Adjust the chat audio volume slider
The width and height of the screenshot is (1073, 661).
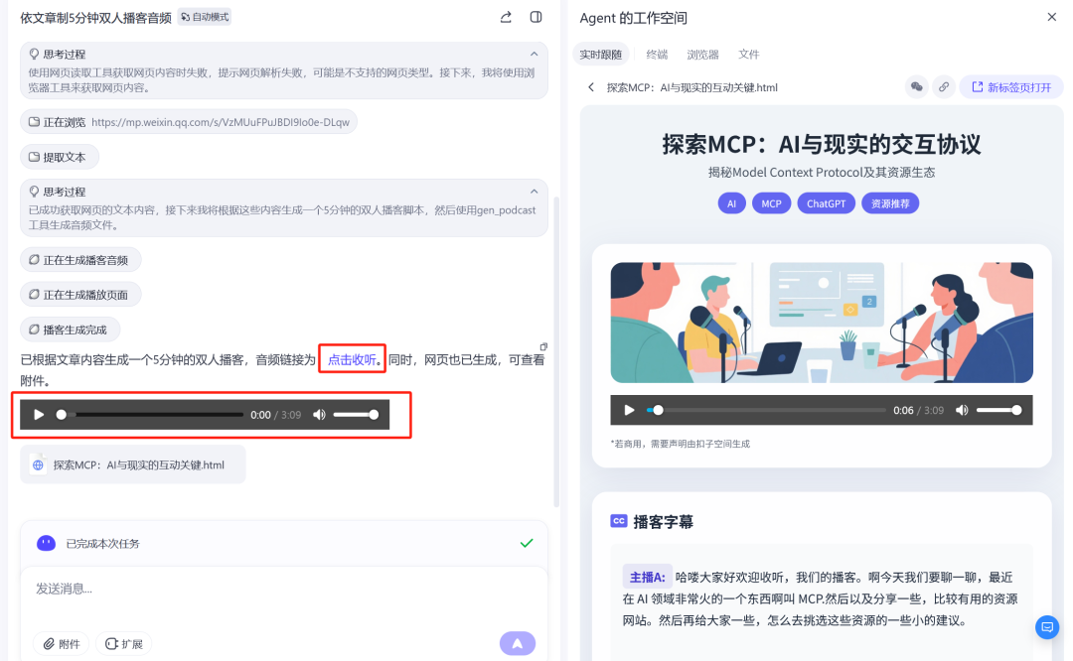[355, 415]
